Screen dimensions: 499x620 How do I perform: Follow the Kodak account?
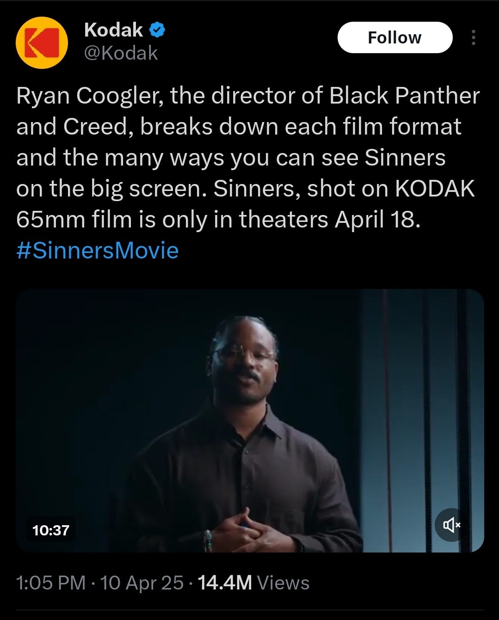pos(395,37)
